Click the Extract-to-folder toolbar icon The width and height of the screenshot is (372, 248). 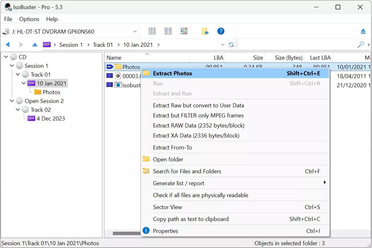tap(205, 30)
